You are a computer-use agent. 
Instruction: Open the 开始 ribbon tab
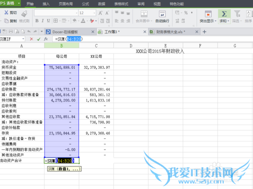(x=30, y=4)
